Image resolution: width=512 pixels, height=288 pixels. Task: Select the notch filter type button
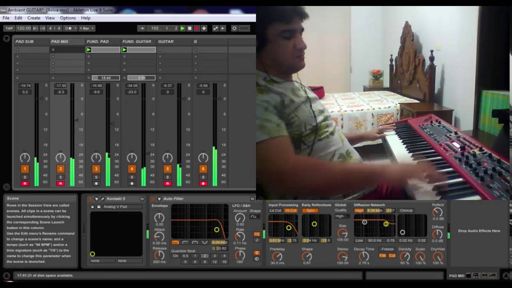[x=205, y=242]
